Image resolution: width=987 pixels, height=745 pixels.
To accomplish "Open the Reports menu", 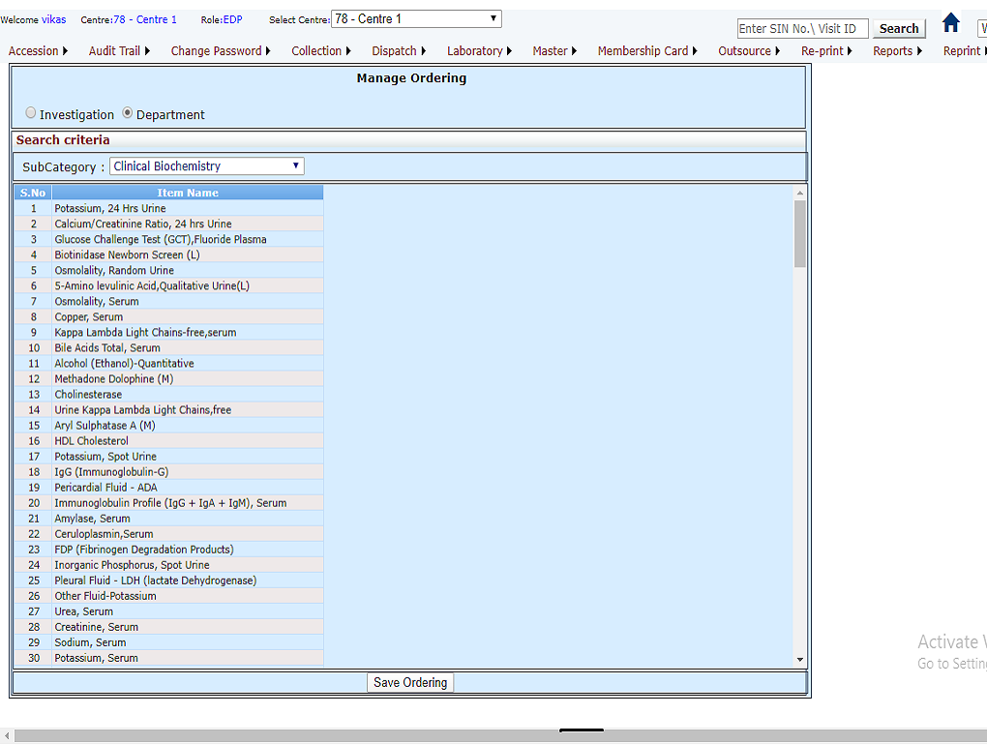I will click(897, 51).
